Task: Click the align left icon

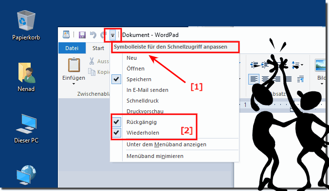Action: 254,79
